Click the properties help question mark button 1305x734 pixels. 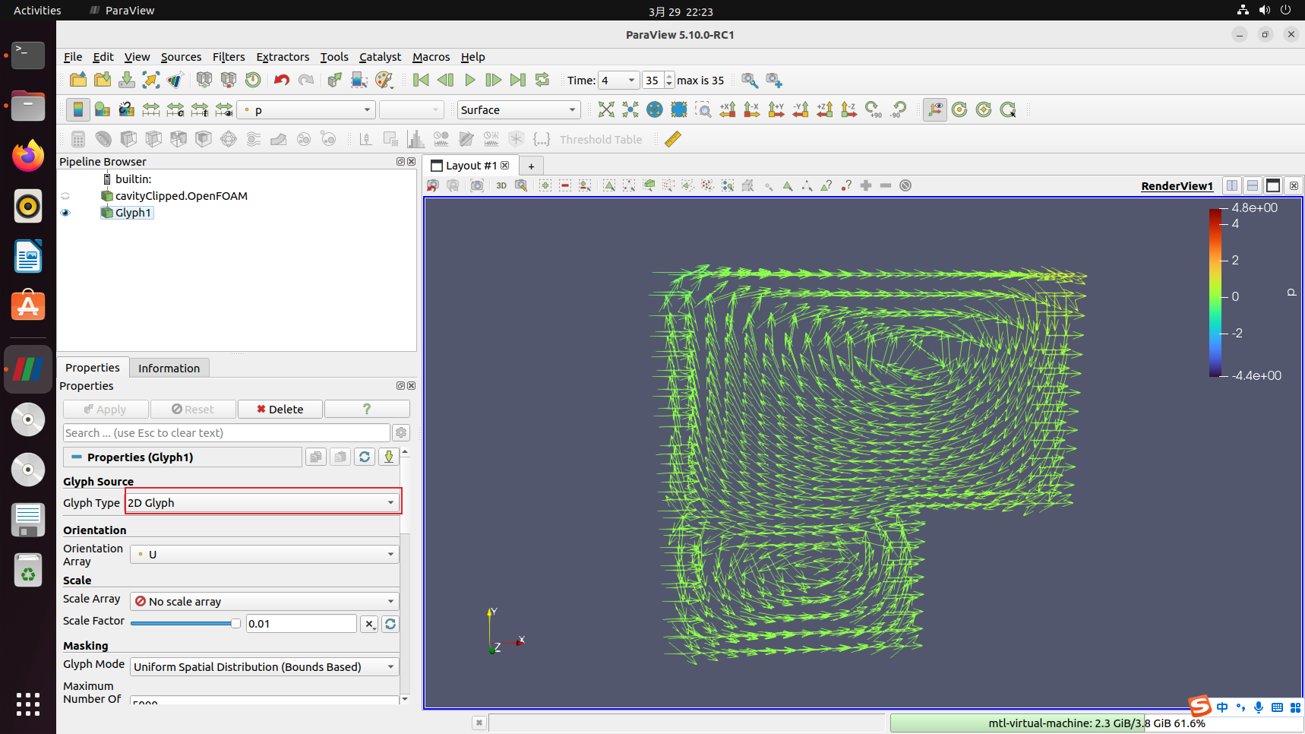click(x=367, y=410)
